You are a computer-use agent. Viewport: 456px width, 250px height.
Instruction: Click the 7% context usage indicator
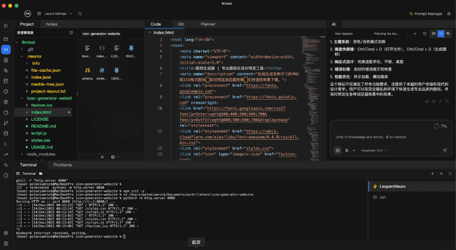tap(440, 126)
